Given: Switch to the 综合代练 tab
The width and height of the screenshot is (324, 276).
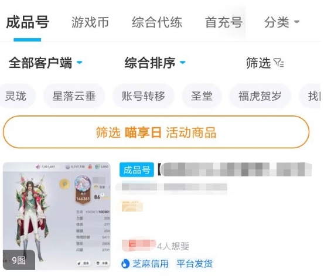Looking at the screenshot, I should click(x=157, y=22).
